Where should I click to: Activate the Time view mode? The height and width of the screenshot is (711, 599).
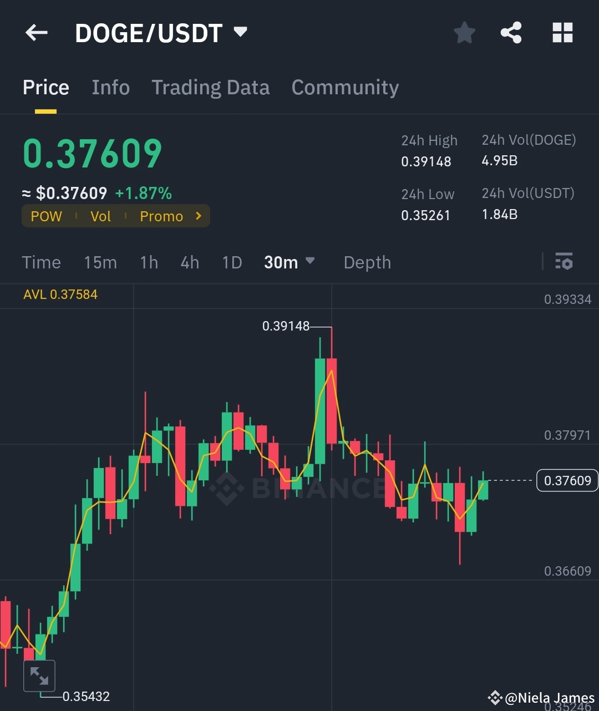41,262
